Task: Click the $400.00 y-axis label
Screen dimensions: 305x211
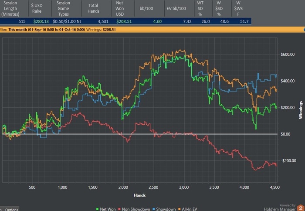Action: click(288, 81)
